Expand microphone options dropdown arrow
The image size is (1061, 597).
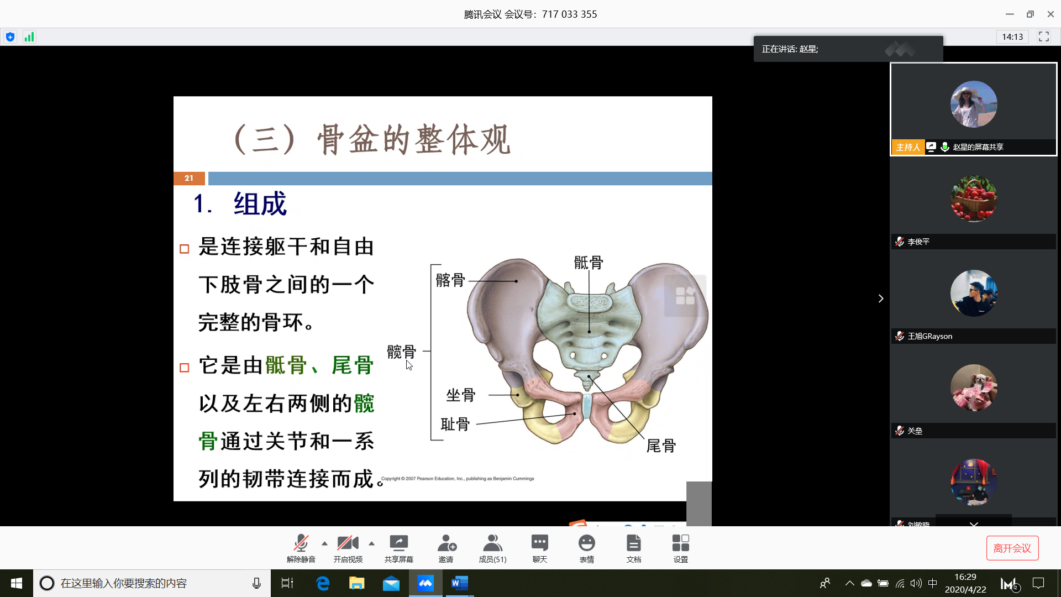(324, 542)
